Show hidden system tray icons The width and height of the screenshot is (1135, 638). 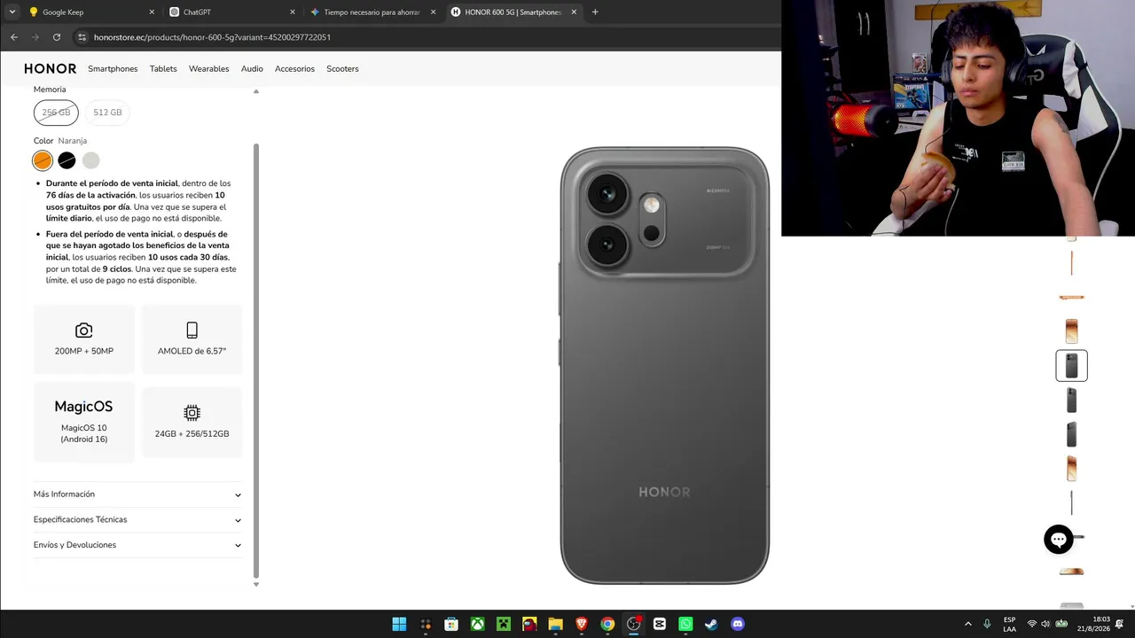967,624
